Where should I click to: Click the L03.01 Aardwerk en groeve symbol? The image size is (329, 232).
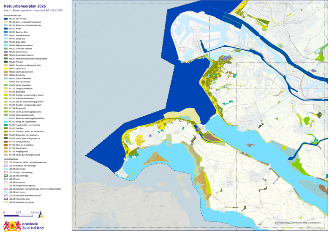[5, 202]
